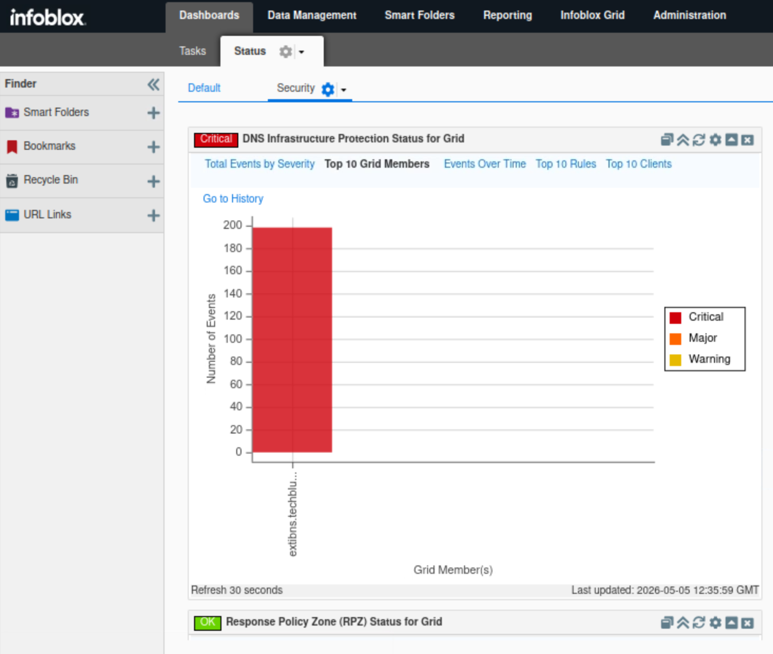Click the 'DNS Infrastructure Protection Status for Grid' title

353,139
